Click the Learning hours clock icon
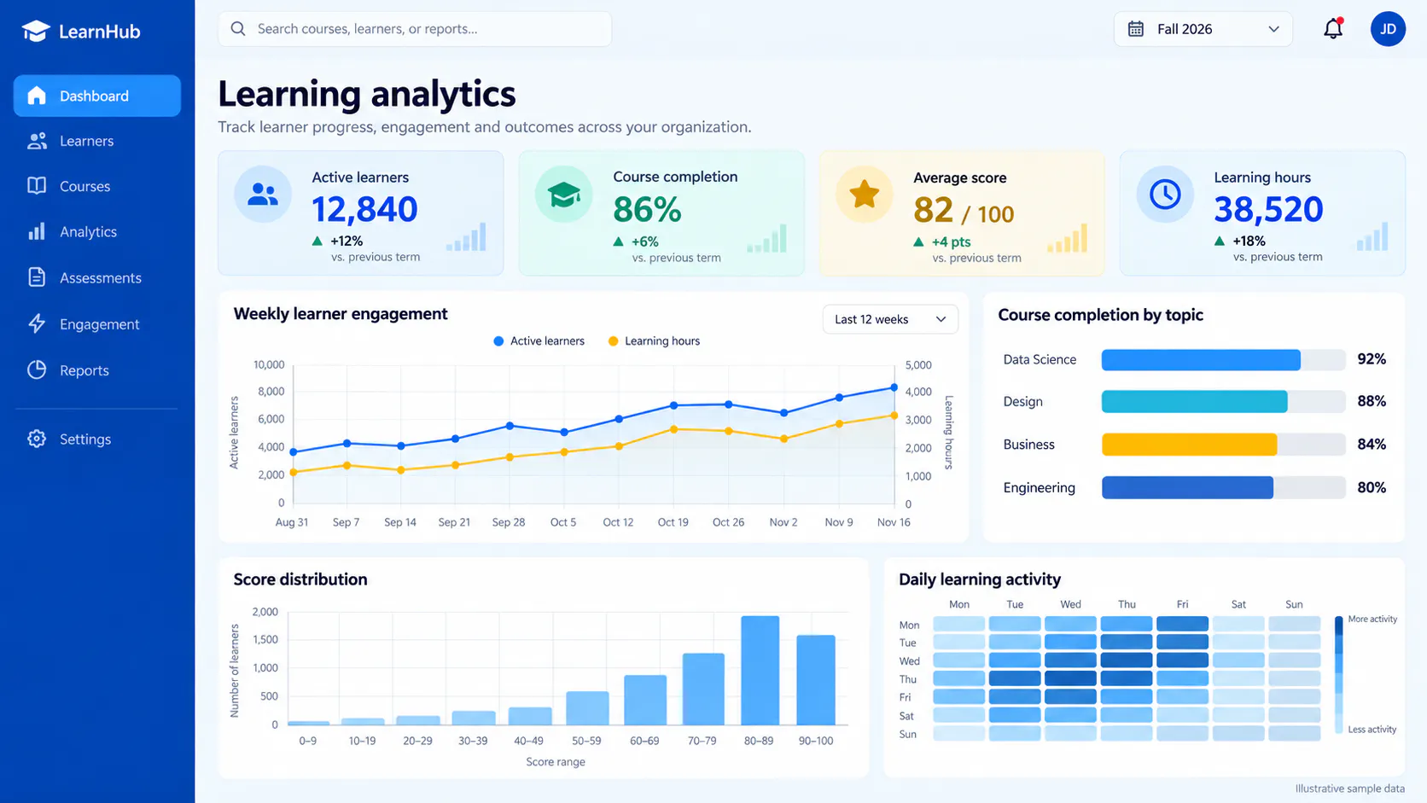This screenshot has width=1427, height=803. (1165, 195)
